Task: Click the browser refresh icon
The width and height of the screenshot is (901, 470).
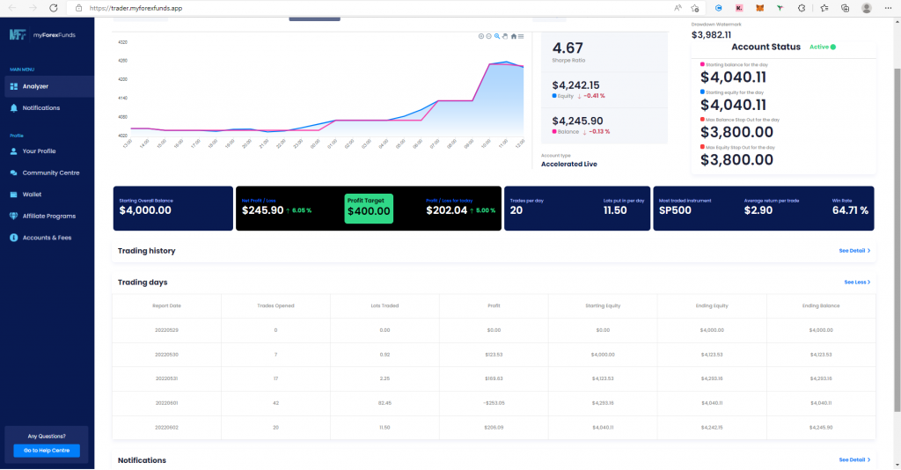Action: click(x=54, y=7)
